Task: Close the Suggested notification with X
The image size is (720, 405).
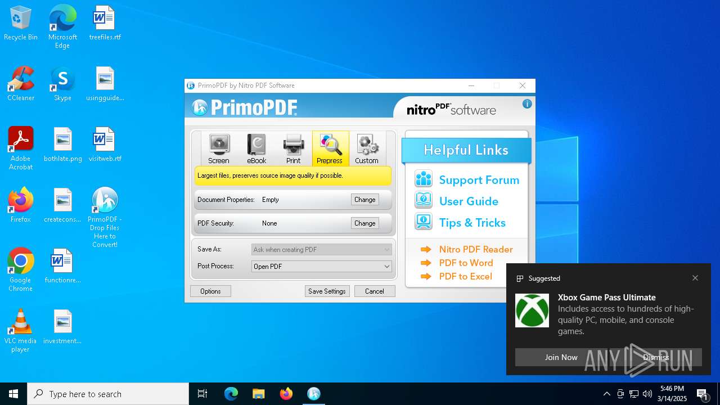Action: pos(695,278)
